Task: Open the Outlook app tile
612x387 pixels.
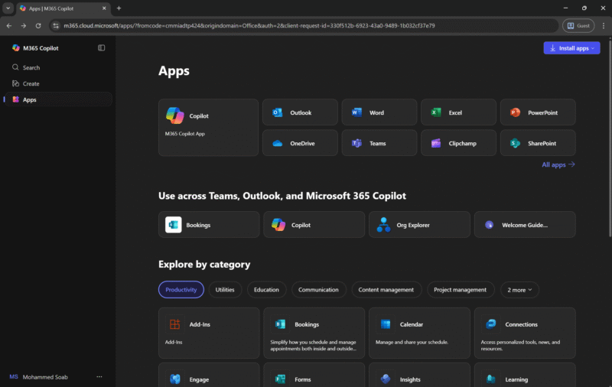Action: click(300, 112)
